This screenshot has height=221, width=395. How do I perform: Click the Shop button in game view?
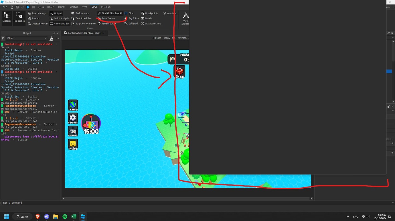(179, 72)
